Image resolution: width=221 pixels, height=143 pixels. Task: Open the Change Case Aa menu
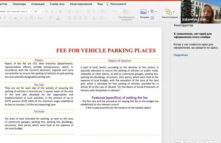[x=40, y=18]
